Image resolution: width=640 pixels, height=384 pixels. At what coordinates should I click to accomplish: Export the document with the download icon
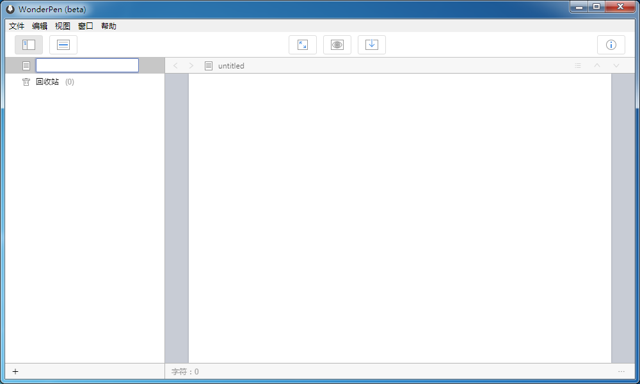coord(372,45)
